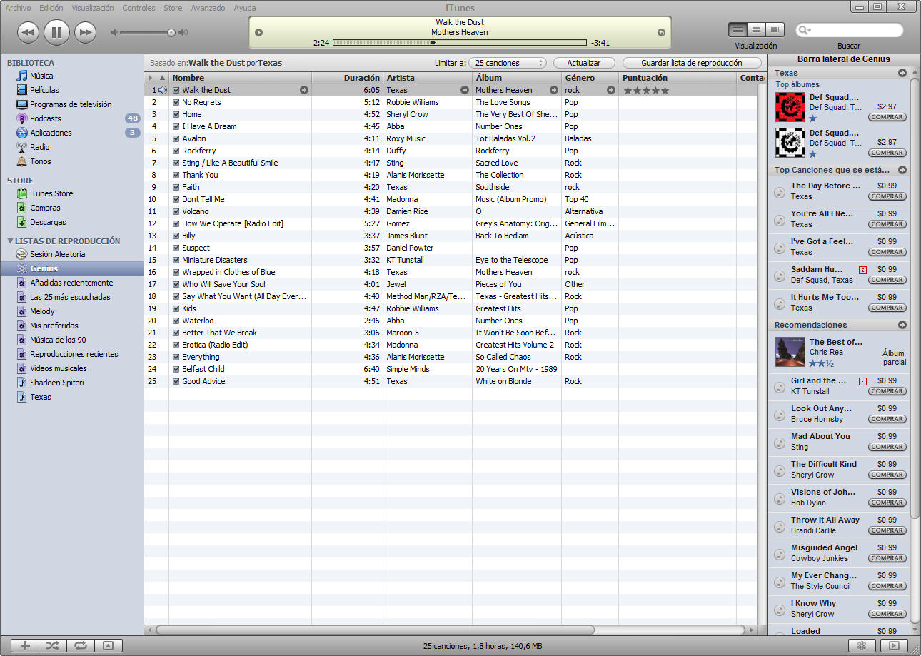This screenshot has width=921, height=656.
Task: Switch to list view mode icon
Action: tap(738, 30)
